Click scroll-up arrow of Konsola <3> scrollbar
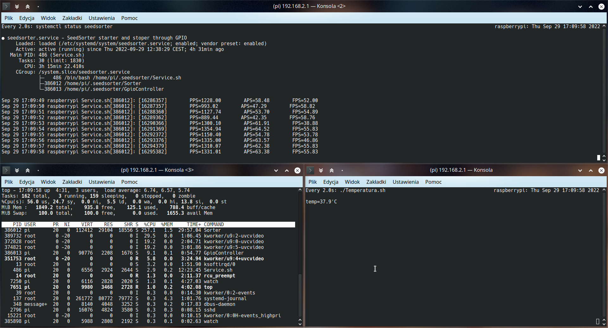608x328 pixels. click(300, 190)
